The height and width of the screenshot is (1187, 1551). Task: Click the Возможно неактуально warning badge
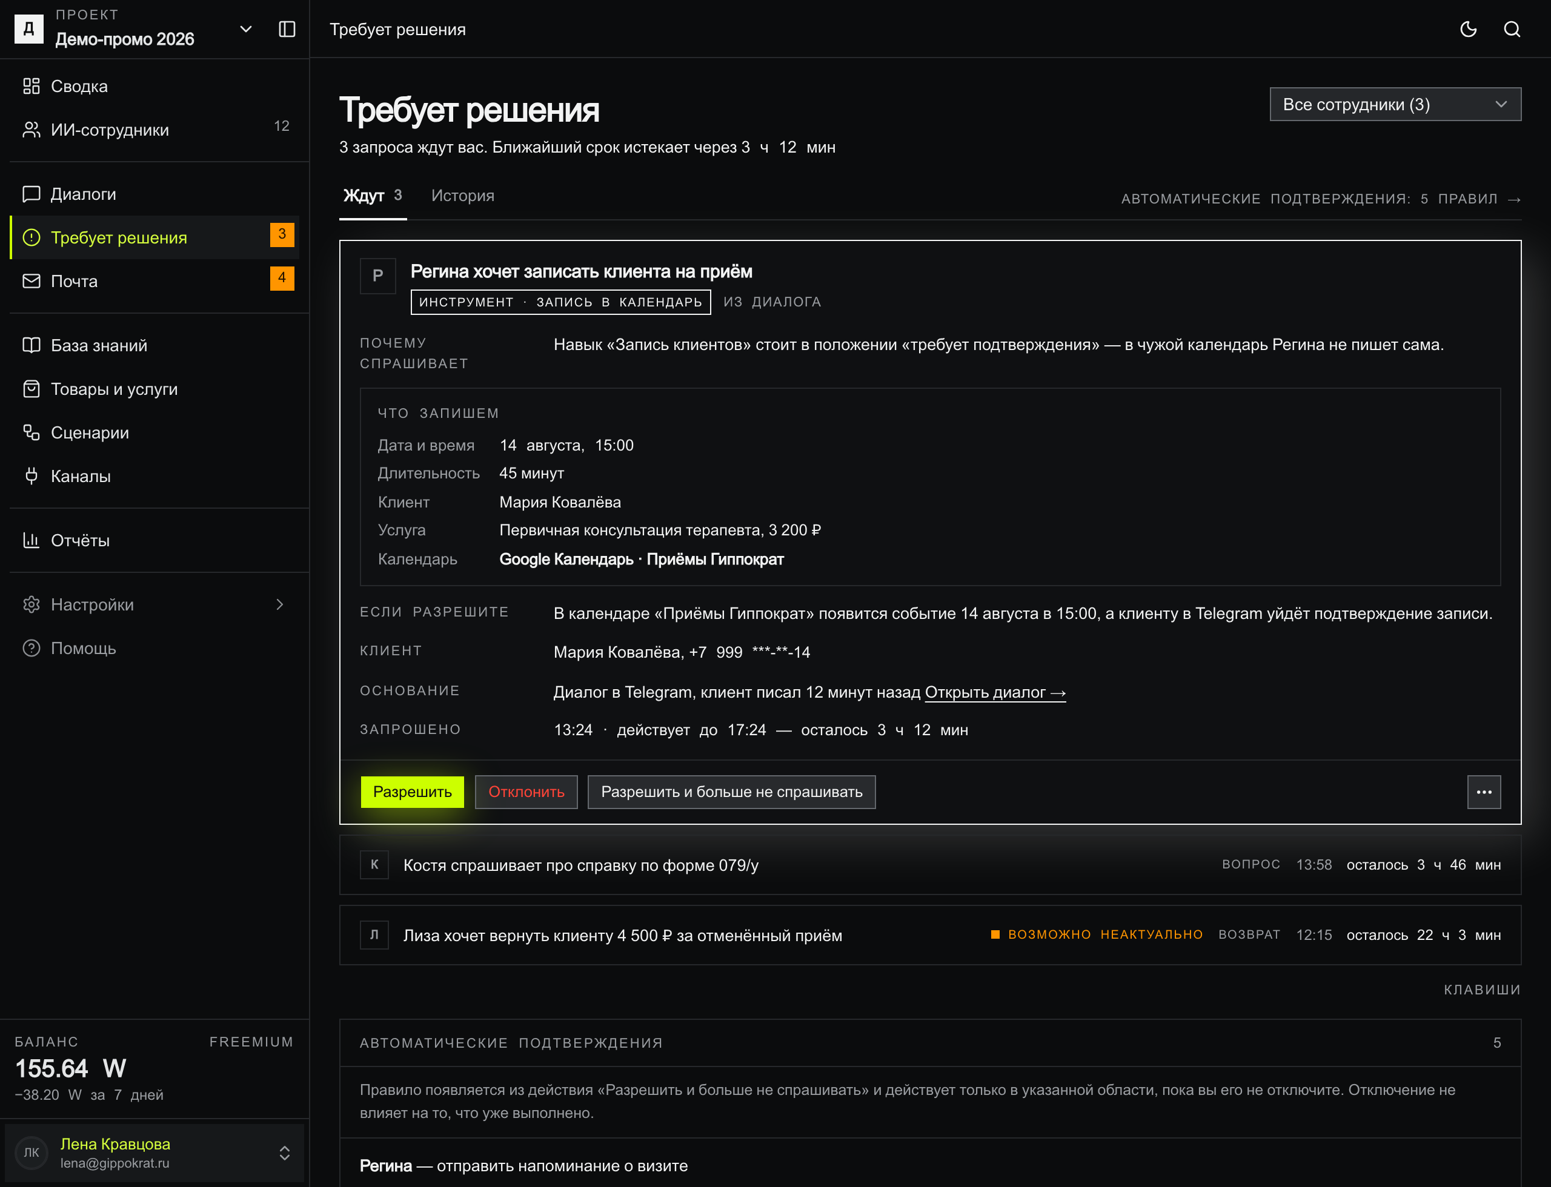tap(1096, 934)
